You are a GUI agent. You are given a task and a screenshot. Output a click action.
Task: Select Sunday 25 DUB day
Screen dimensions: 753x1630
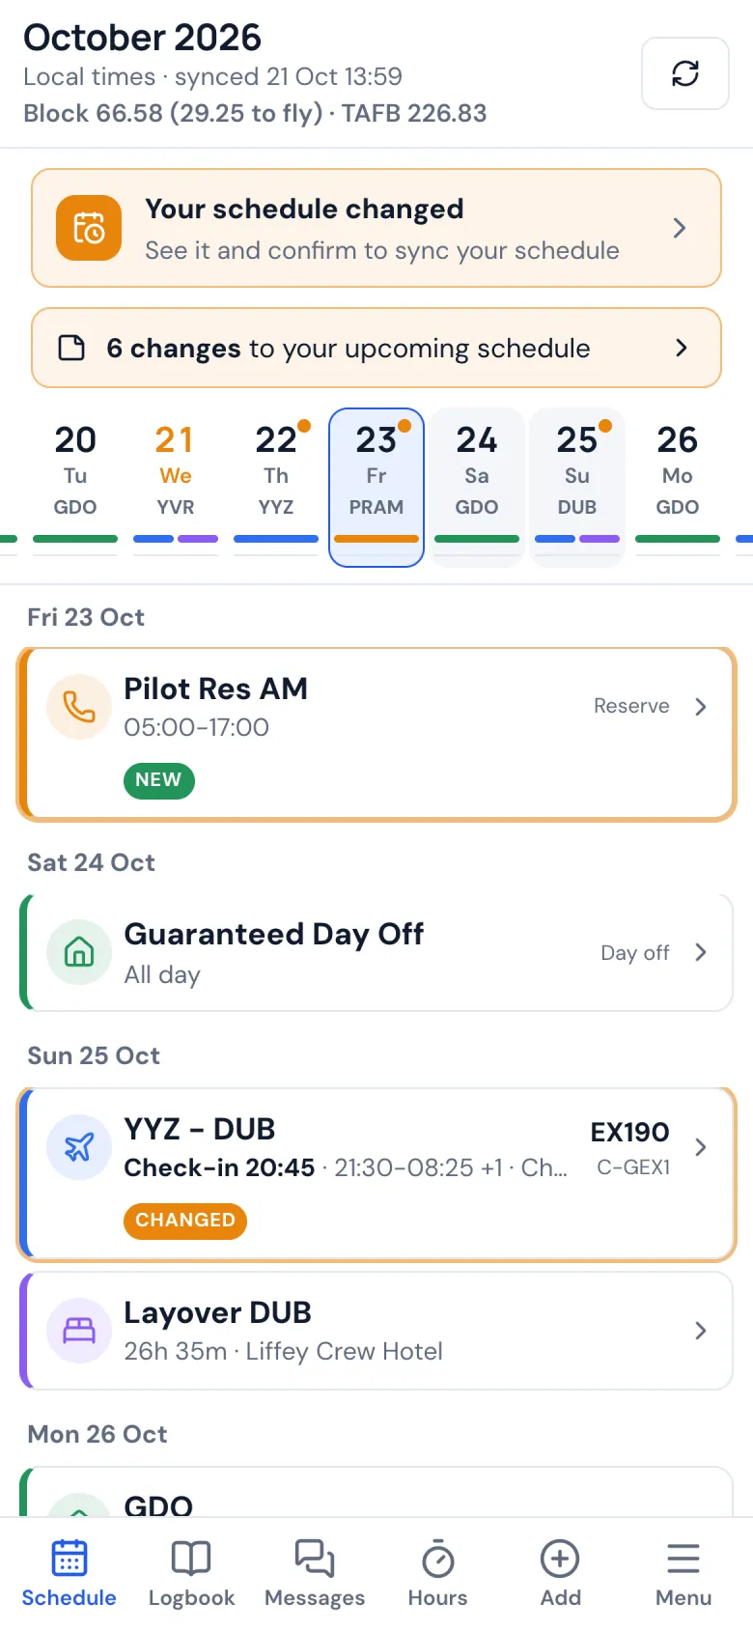[577, 487]
